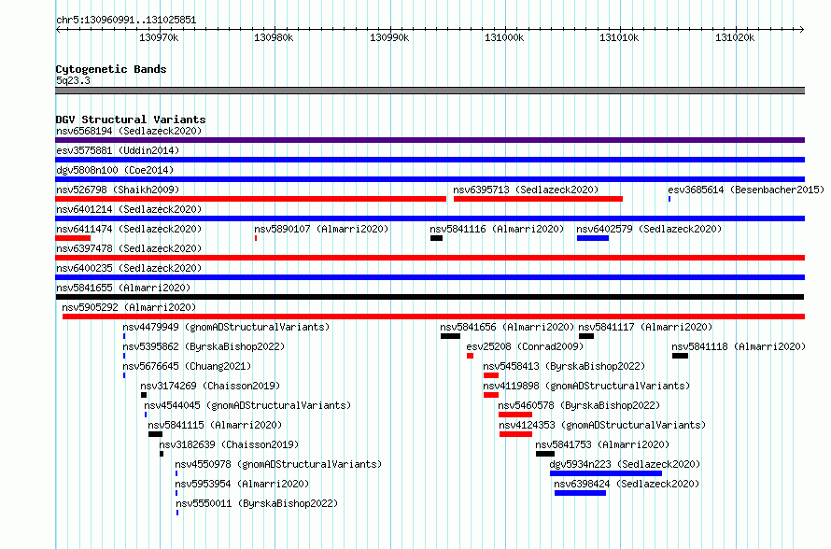This screenshot has width=831, height=549.
Task: Click nsv5841655 (Almarri2020) label
Action: point(123,288)
